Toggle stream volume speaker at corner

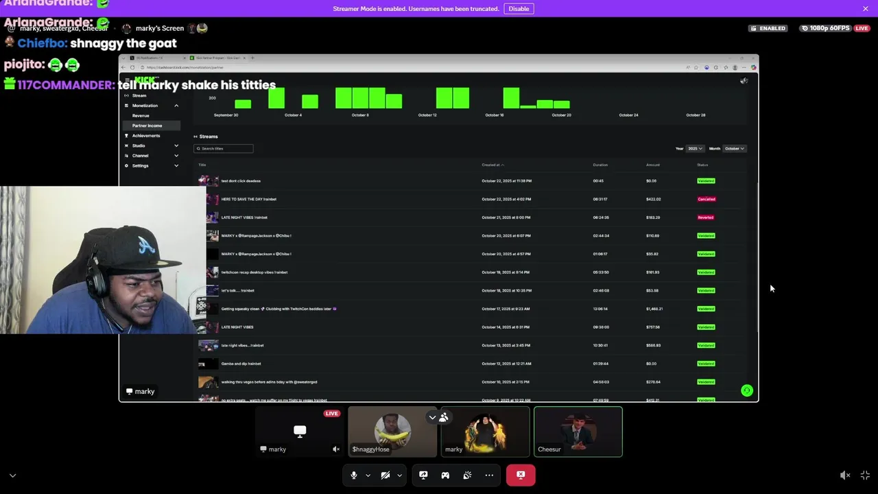[845, 475]
